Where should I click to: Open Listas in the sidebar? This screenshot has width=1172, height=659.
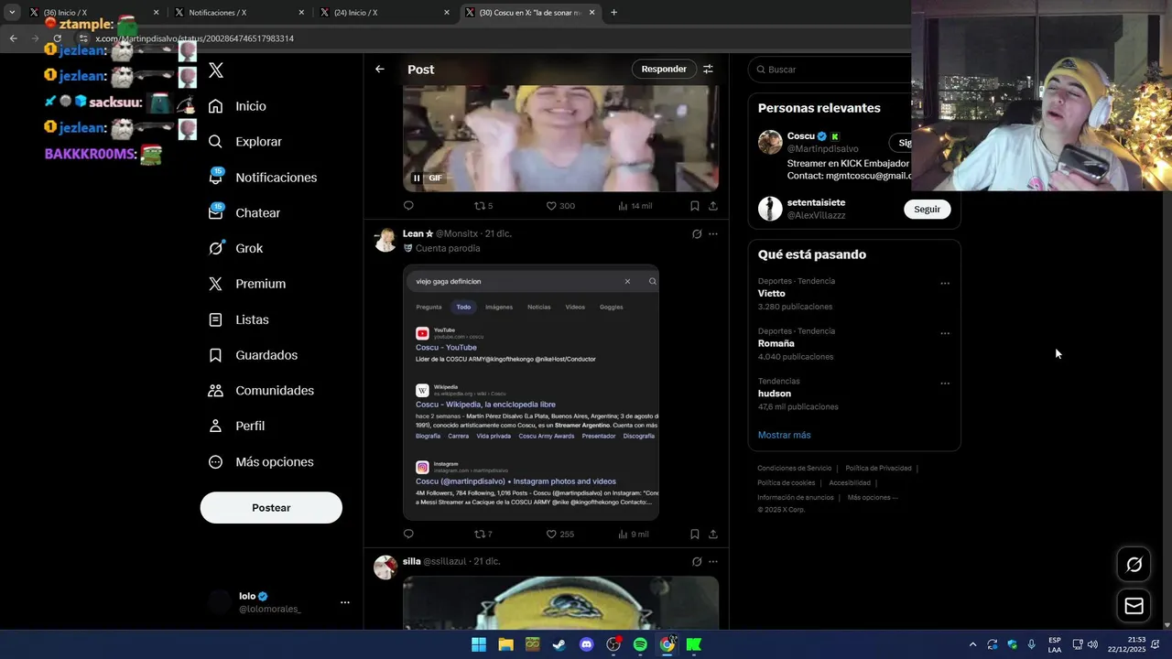pos(239,319)
